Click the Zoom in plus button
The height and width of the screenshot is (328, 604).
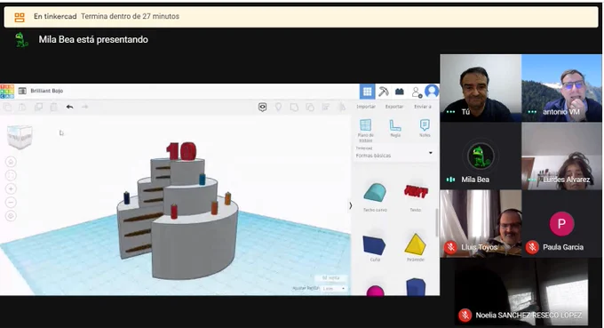[x=11, y=188]
